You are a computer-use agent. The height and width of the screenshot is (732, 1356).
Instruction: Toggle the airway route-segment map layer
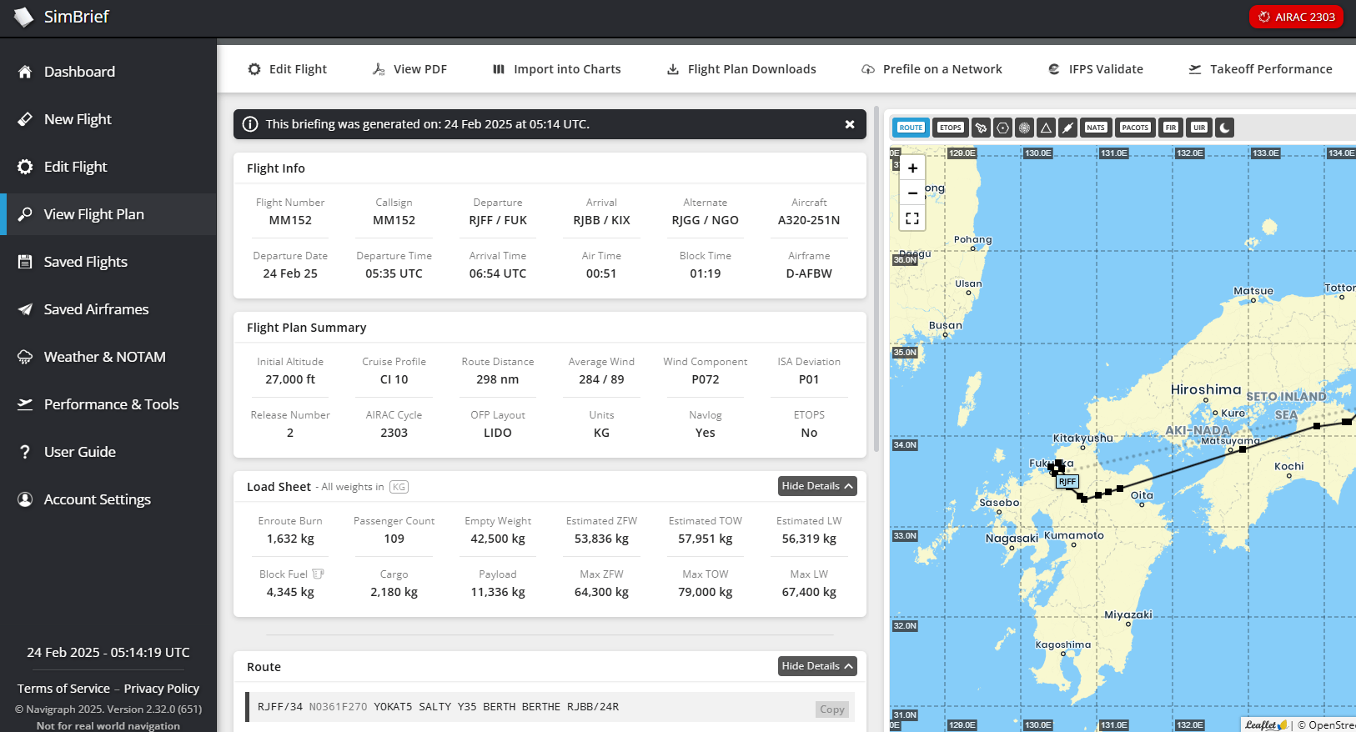click(1068, 128)
